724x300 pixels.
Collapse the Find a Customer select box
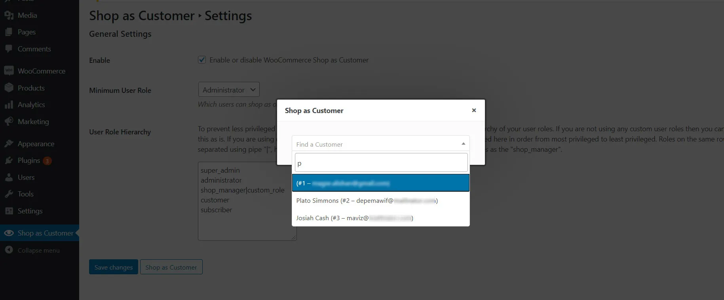tap(381, 143)
